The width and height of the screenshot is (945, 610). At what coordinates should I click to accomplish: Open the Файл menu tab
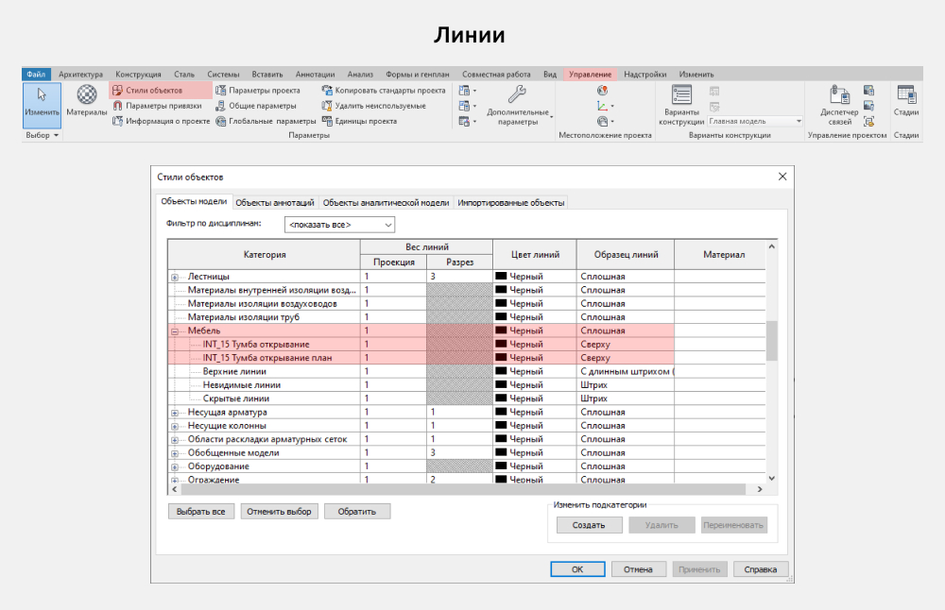pyautogui.click(x=36, y=74)
